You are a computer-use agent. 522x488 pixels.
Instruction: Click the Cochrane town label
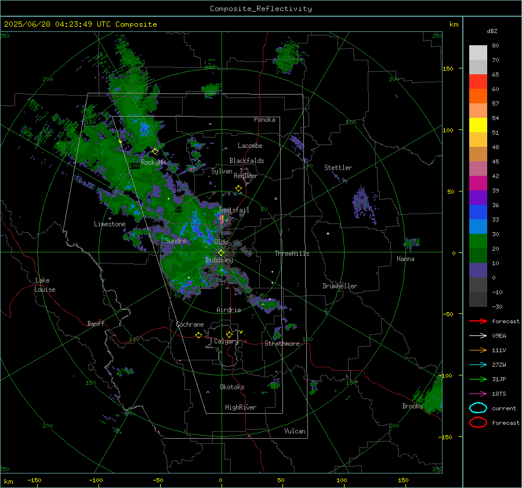[x=190, y=324]
